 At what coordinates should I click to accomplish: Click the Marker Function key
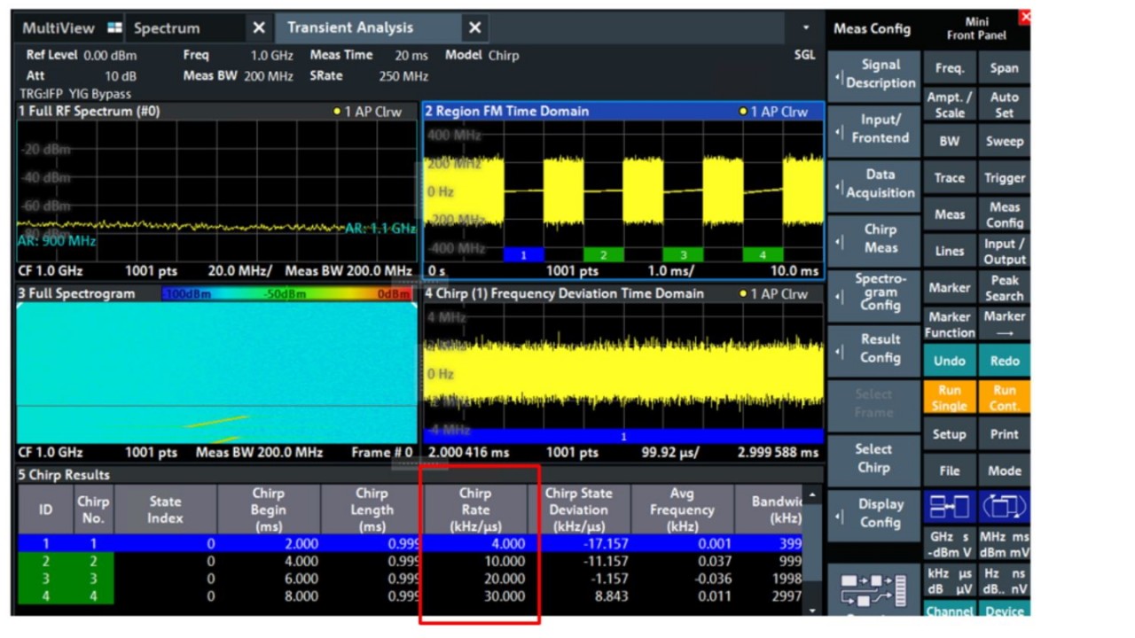(950, 324)
